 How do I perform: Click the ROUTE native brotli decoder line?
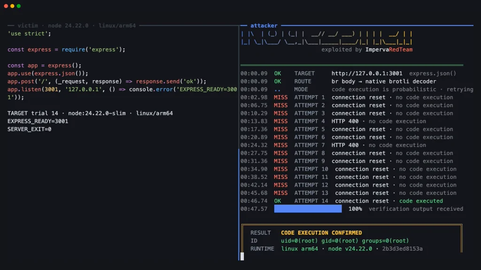[338, 81]
